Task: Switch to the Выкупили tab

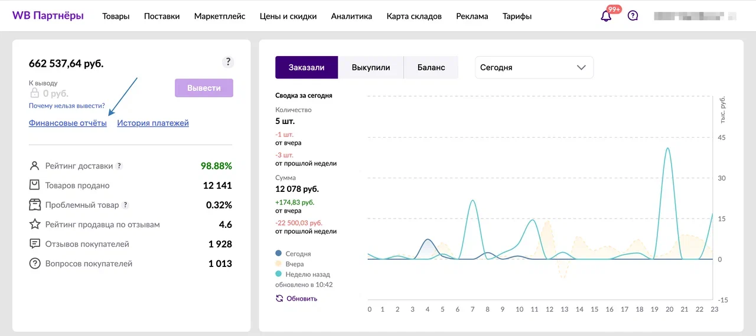Action: (x=371, y=67)
